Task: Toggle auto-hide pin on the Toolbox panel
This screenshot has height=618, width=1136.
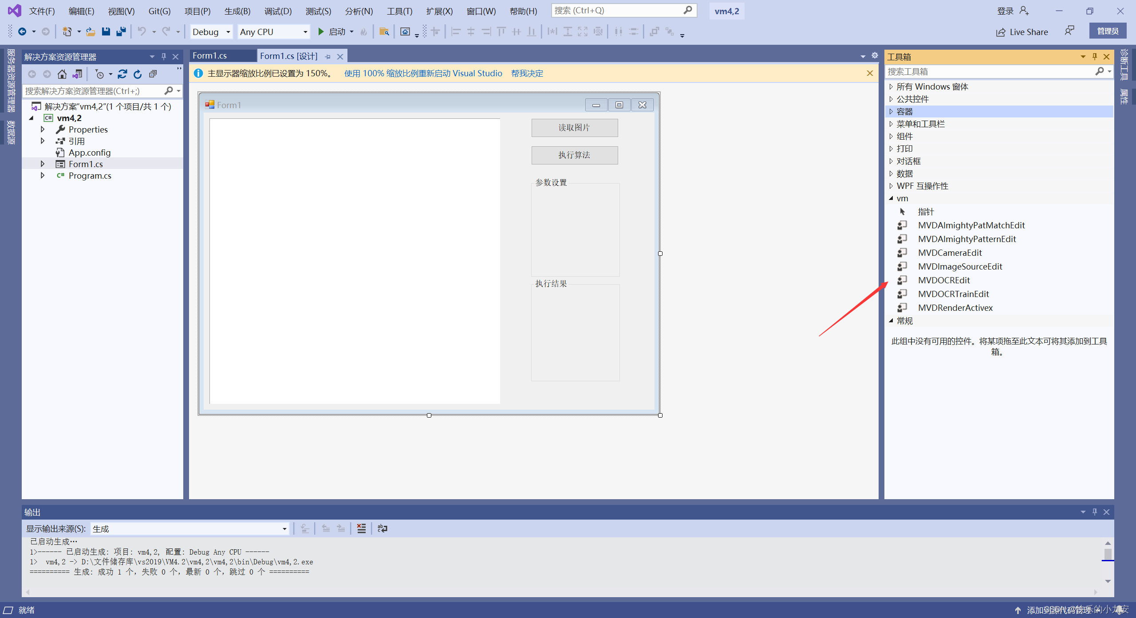Action: (1094, 56)
